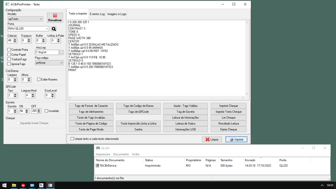Click the Imprimir Cheque button
Image resolution: width=336 pixels, height=189 pixels.
228,106
